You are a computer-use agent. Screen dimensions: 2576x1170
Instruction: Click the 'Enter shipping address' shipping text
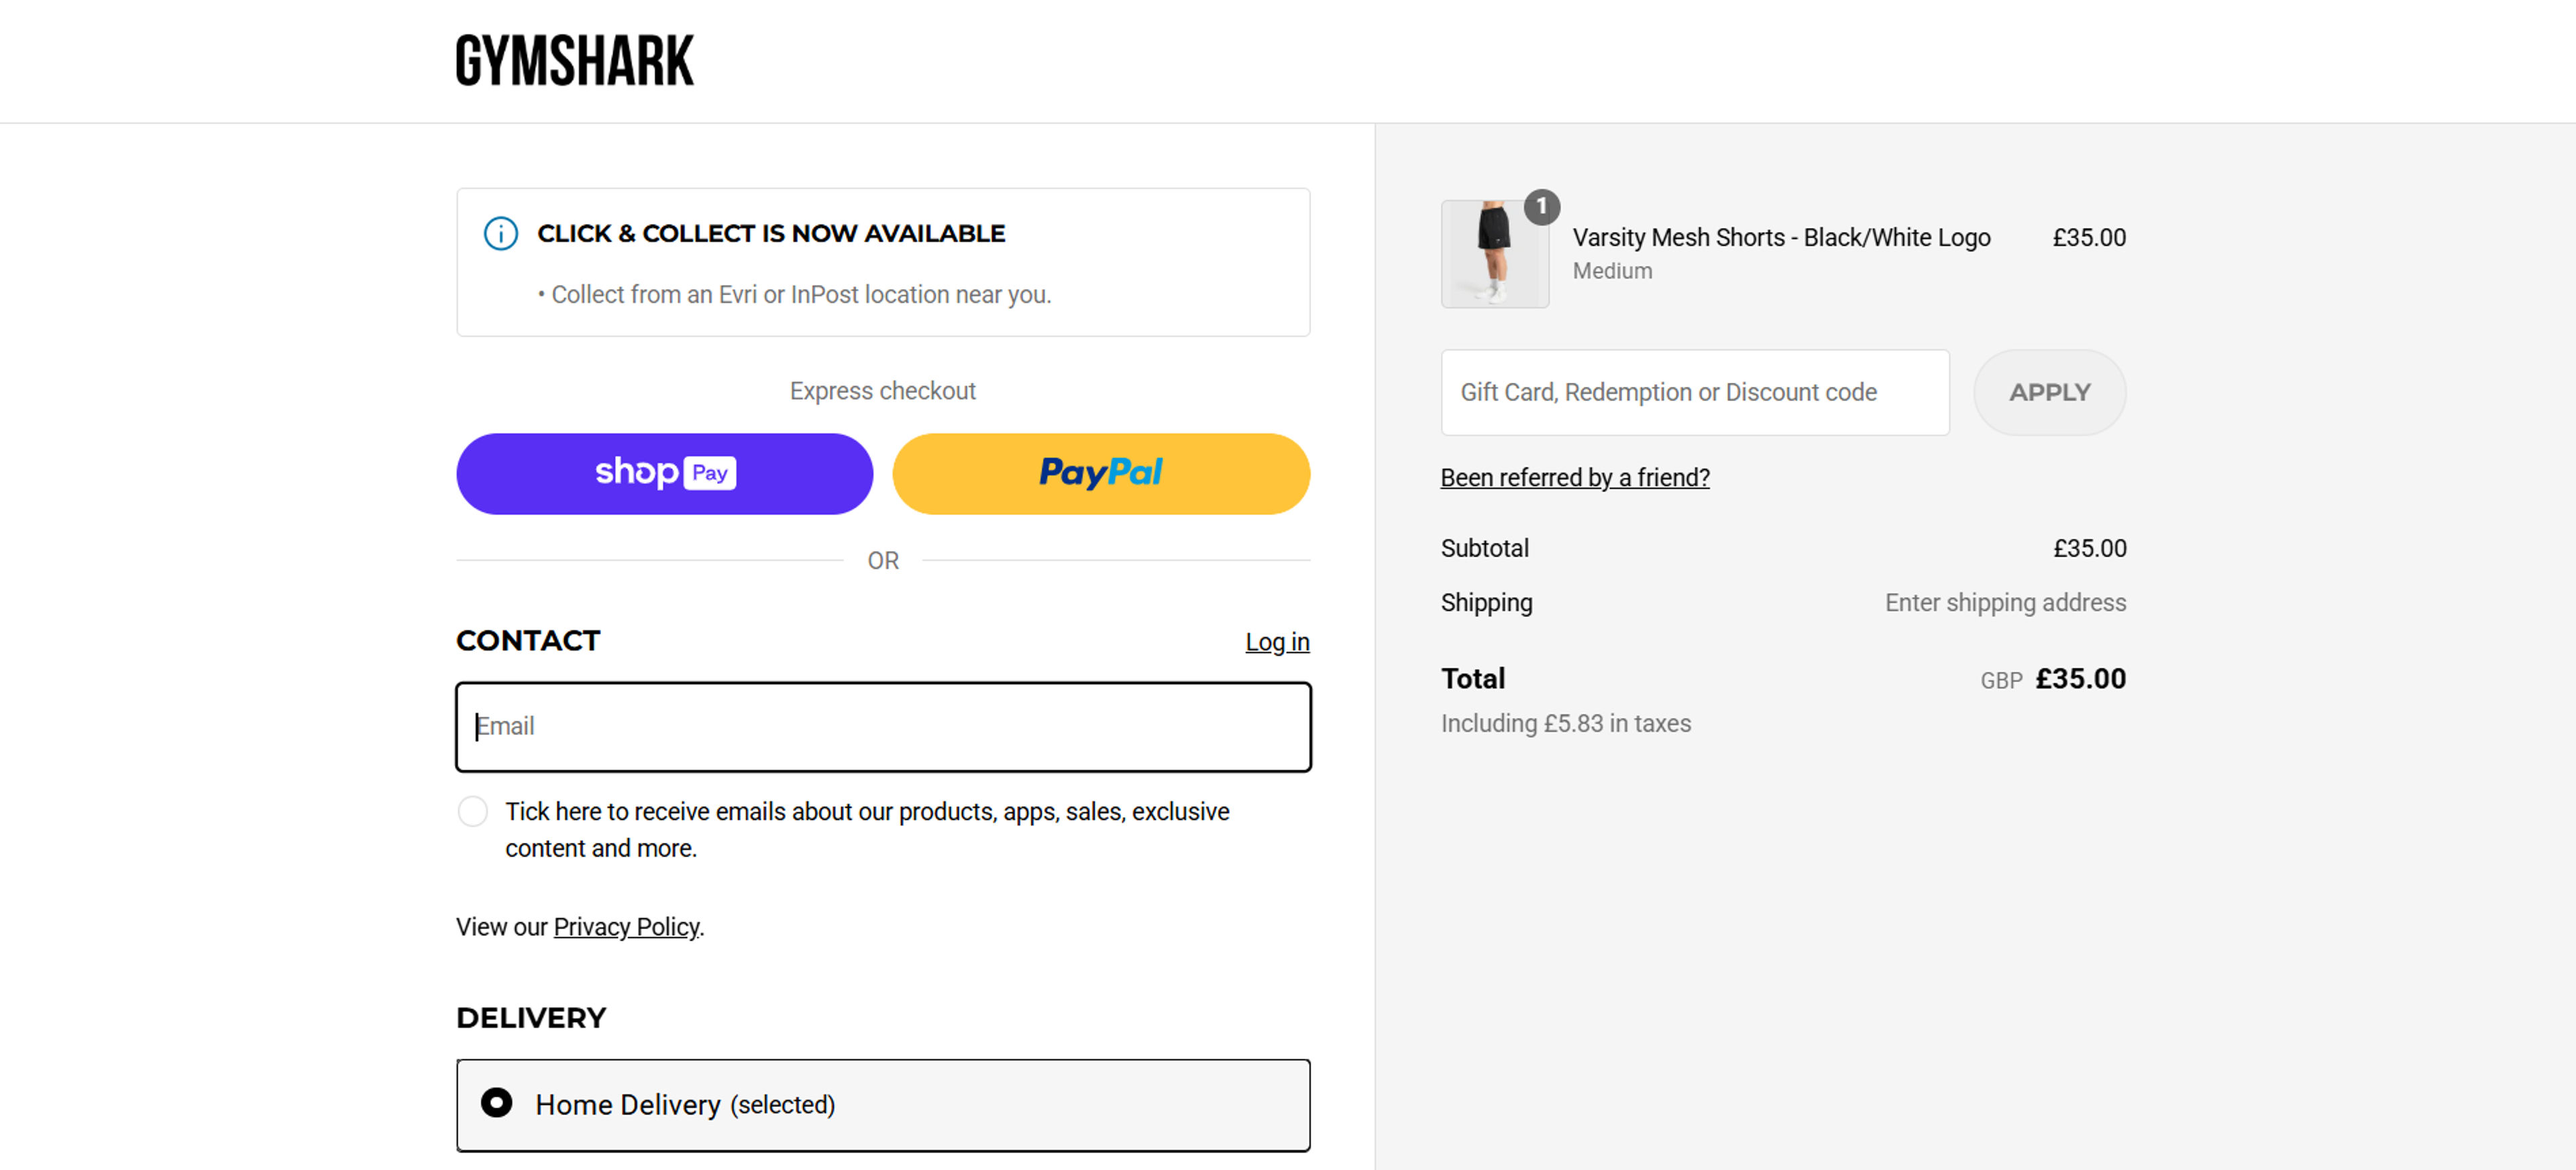pos(2005,603)
